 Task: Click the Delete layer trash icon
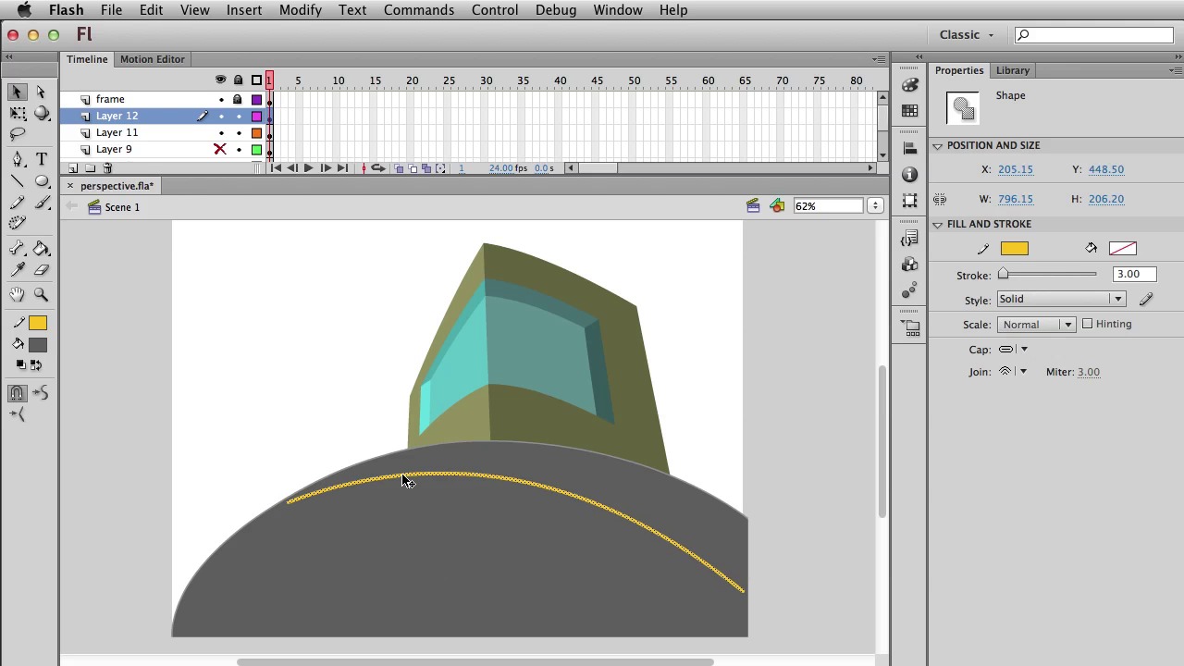tap(107, 168)
